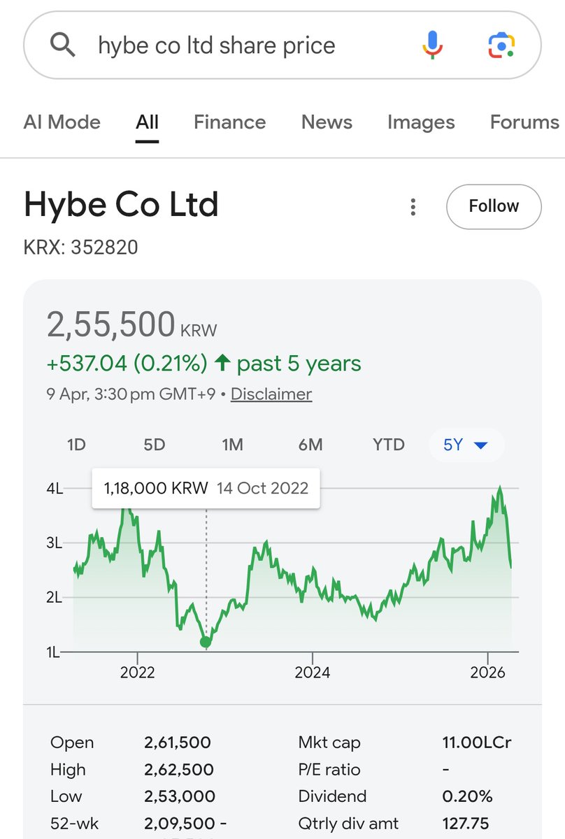This screenshot has height=839, width=565.
Task: Click the Mkt cap value 11.00LCr
Action: (x=477, y=743)
